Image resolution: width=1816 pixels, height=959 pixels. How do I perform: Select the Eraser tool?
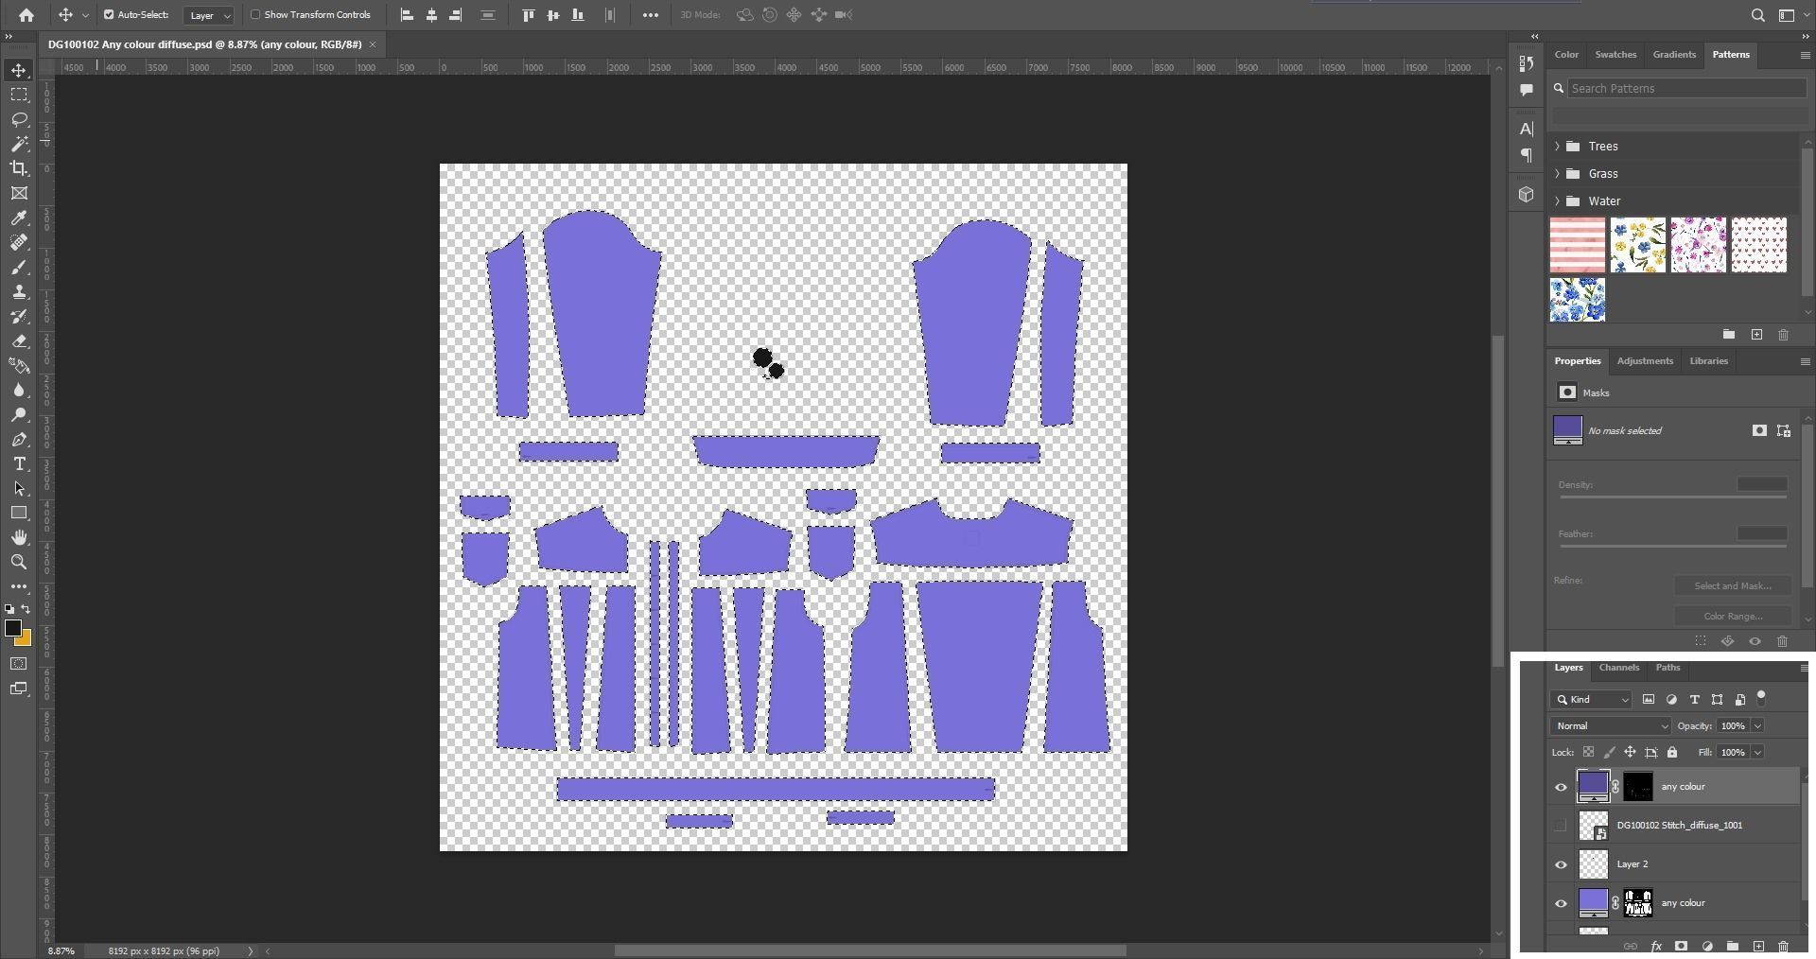click(19, 340)
